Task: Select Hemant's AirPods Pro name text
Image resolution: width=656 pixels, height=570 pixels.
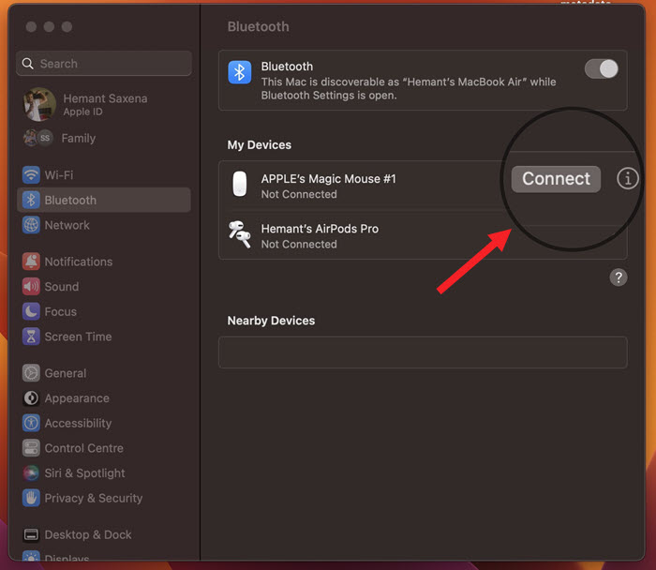Action: tap(320, 229)
